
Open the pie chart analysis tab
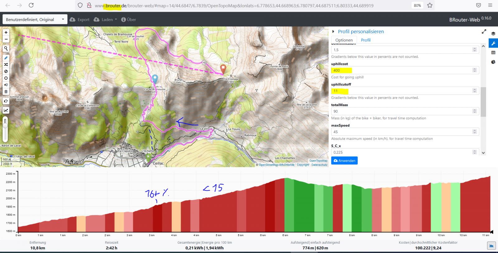coord(493,62)
